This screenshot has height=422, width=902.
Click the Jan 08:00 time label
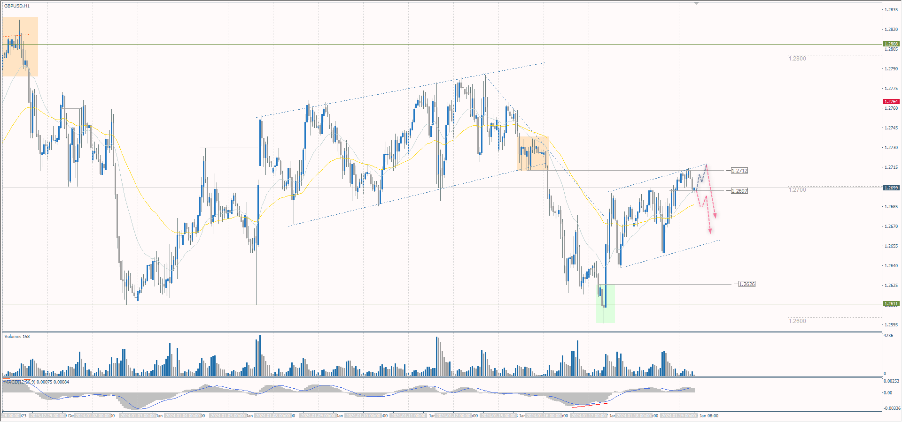pyautogui.click(x=708, y=416)
